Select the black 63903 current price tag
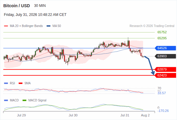The height and width of the screenshot is (120, 177). pos(165,56)
